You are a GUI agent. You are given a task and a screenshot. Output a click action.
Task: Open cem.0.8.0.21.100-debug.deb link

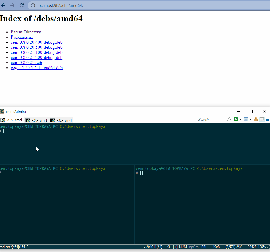click(x=37, y=52)
